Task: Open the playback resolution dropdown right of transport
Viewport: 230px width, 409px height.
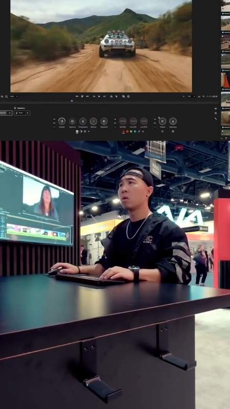Action: coord(191,96)
